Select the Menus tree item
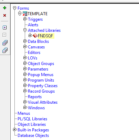 24,113
